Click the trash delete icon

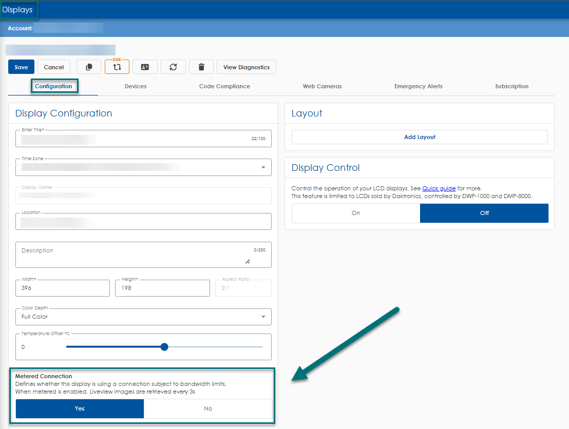(x=201, y=67)
